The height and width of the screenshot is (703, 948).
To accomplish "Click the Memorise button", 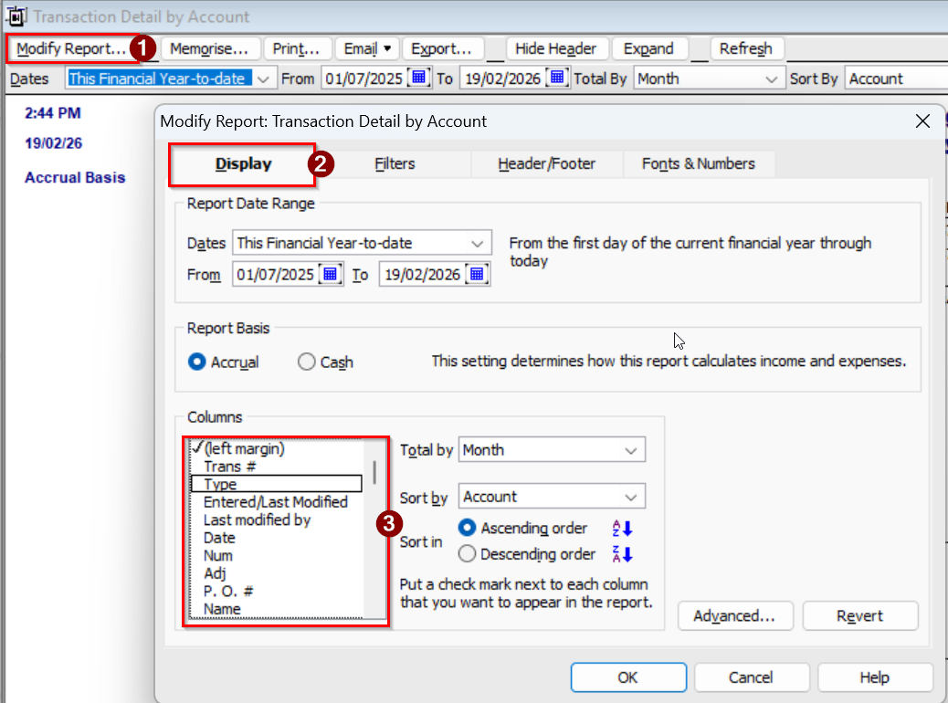I will click(210, 49).
